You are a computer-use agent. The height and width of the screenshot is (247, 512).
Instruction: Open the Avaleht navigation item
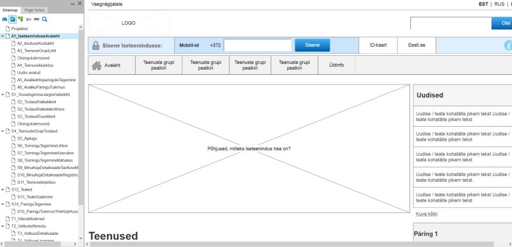click(x=111, y=65)
